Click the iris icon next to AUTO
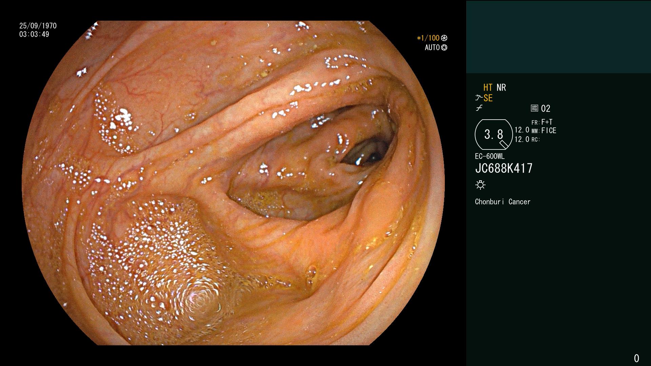Viewport: 651px width, 366px height. point(444,47)
